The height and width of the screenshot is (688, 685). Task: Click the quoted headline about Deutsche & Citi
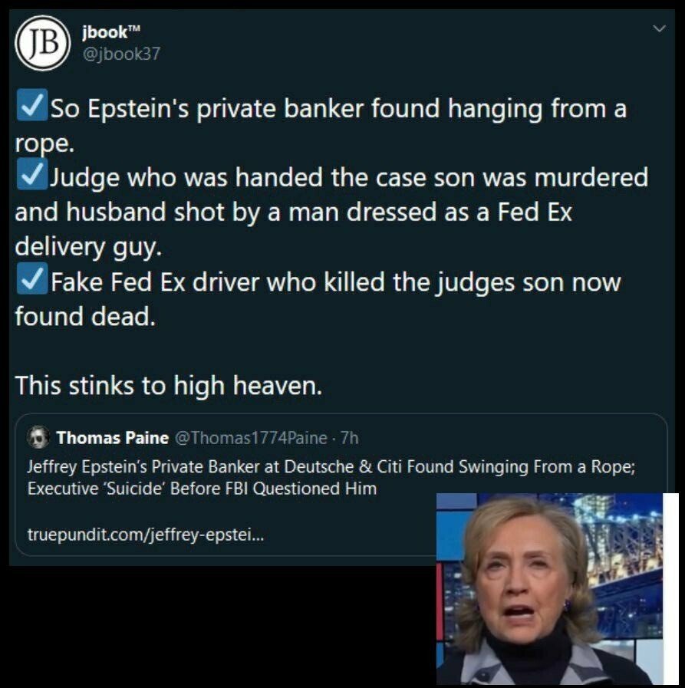[331, 466]
